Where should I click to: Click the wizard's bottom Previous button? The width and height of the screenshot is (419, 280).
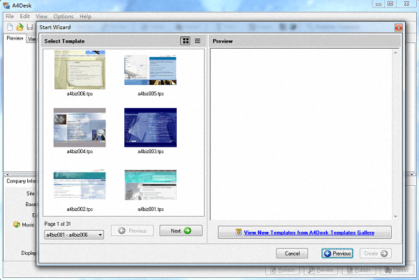(x=337, y=253)
